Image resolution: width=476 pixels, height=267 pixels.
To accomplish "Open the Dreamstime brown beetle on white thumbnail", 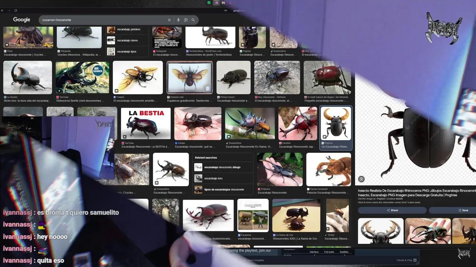I will point(171,169).
